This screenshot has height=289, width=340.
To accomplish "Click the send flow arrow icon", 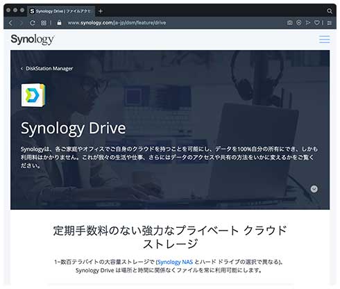I will pyautogui.click(x=307, y=23).
